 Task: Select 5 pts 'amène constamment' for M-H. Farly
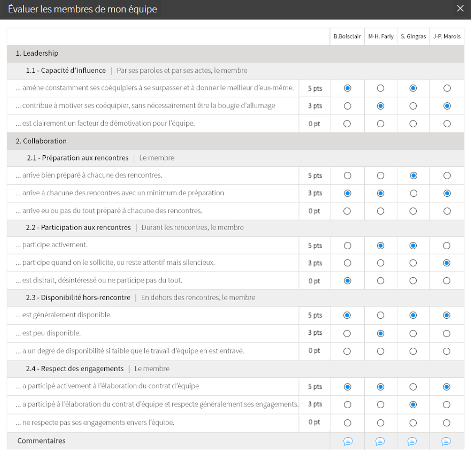click(x=381, y=88)
